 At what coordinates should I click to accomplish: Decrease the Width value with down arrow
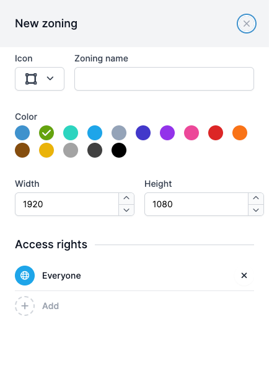(126, 210)
